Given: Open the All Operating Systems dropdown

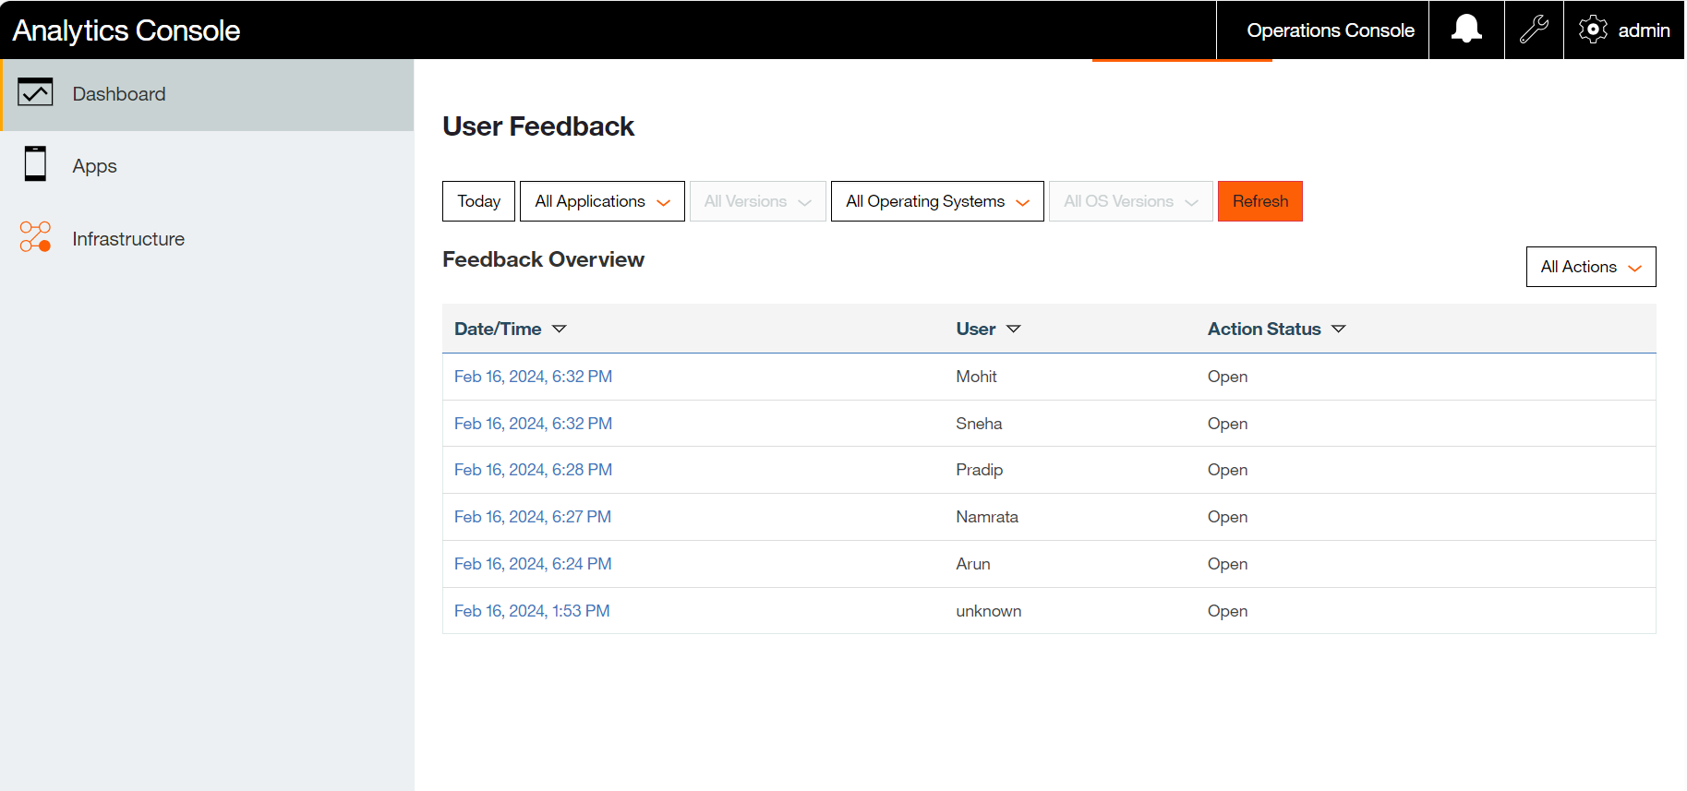Looking at the screenshot, I should point(936,201).
